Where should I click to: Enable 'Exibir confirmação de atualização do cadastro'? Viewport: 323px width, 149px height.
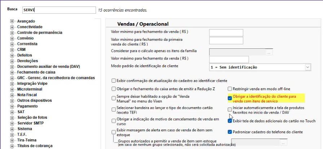(114, 80)
